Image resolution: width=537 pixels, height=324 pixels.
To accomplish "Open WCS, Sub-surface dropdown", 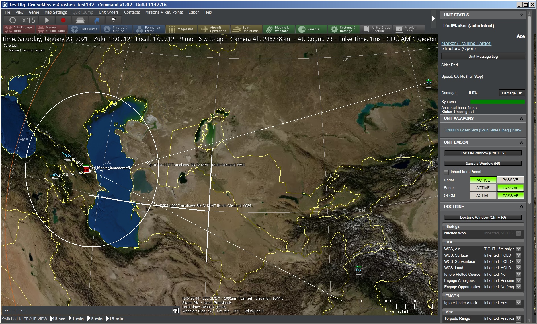I will [x=518, y=261].
